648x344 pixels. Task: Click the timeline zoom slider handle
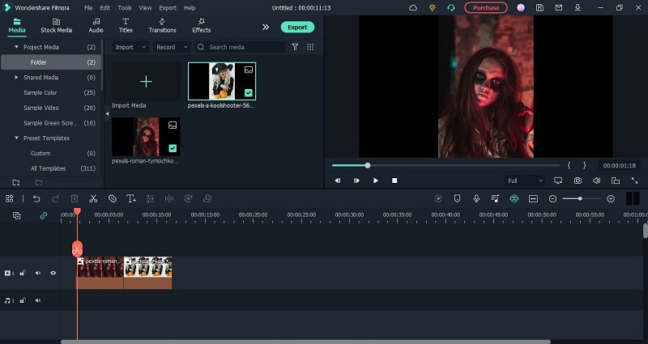point(580,199)
